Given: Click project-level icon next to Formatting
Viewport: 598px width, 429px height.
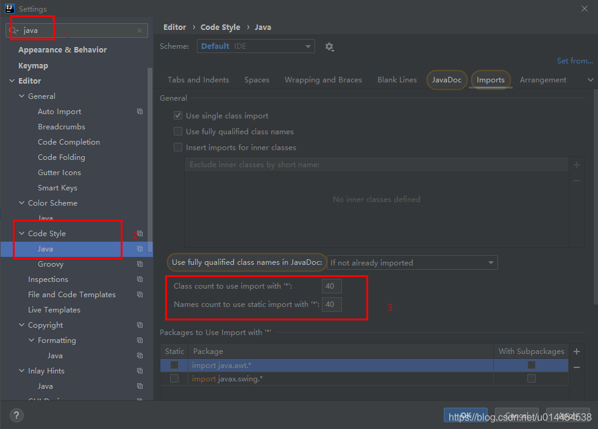Looking at the screenshot, I should (140, 340).
